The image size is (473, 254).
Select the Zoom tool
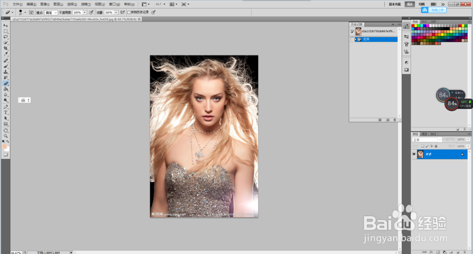[x=5, y=136]
